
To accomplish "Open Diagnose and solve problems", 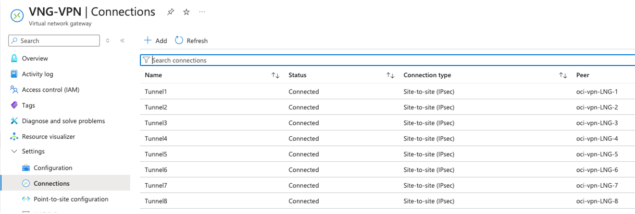I will coord(63,121).
